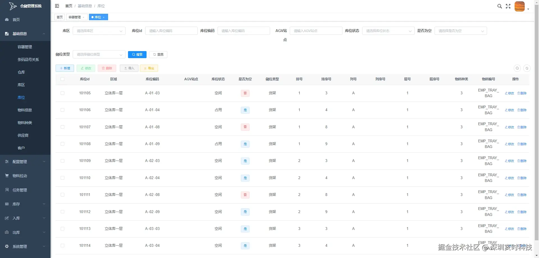Screen dimensions: 539x258
Task: Switch to the 首页 page tab
Action: tap(60, 17)
